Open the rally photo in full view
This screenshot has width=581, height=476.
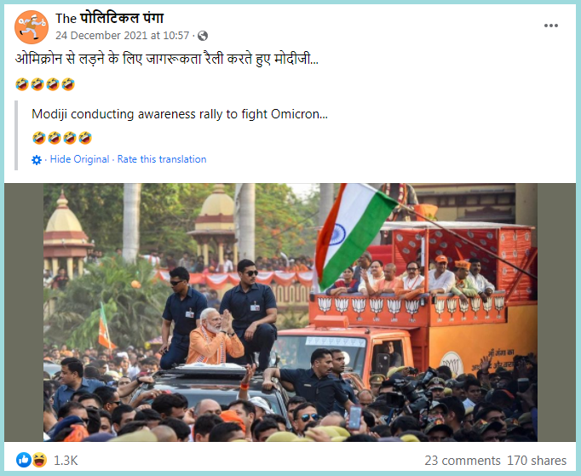coord(290,313)
